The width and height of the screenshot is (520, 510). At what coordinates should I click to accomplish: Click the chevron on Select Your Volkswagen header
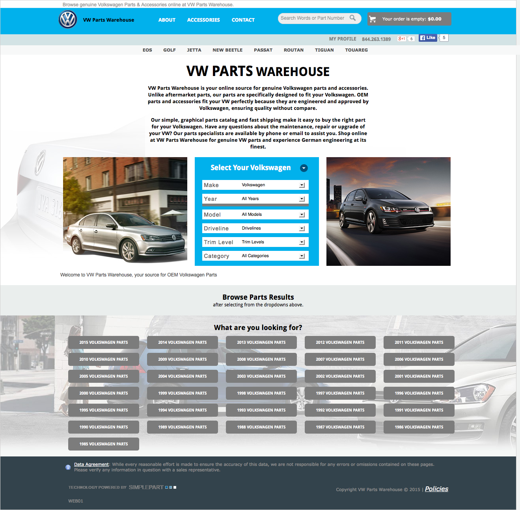(x=304, y=168)
